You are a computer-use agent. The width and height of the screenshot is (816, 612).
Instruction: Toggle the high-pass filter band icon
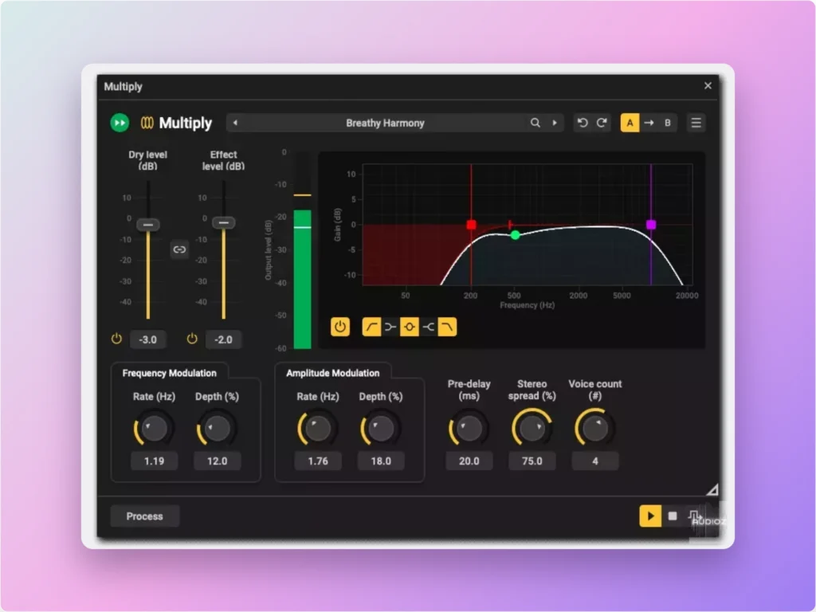pyautogui.click(x=371, y=327)
